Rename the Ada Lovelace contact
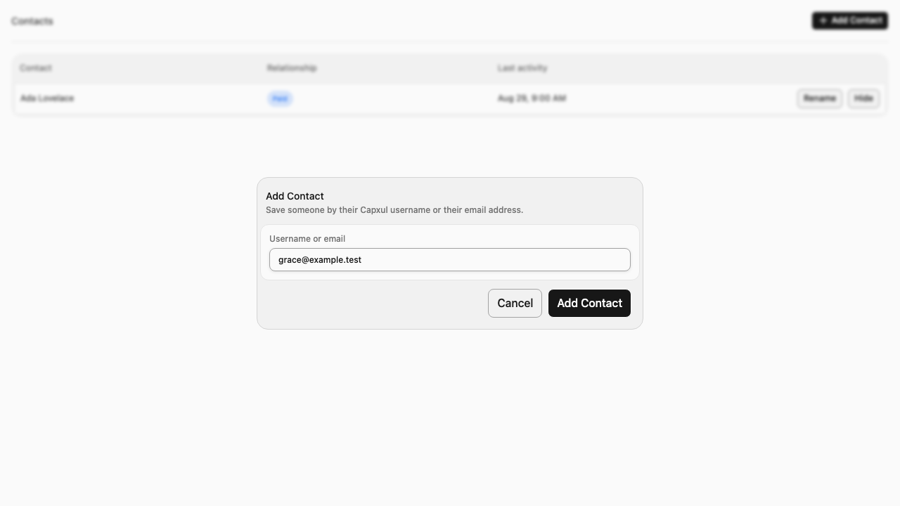This screenshot has height=506, width=900. point(819,98)
